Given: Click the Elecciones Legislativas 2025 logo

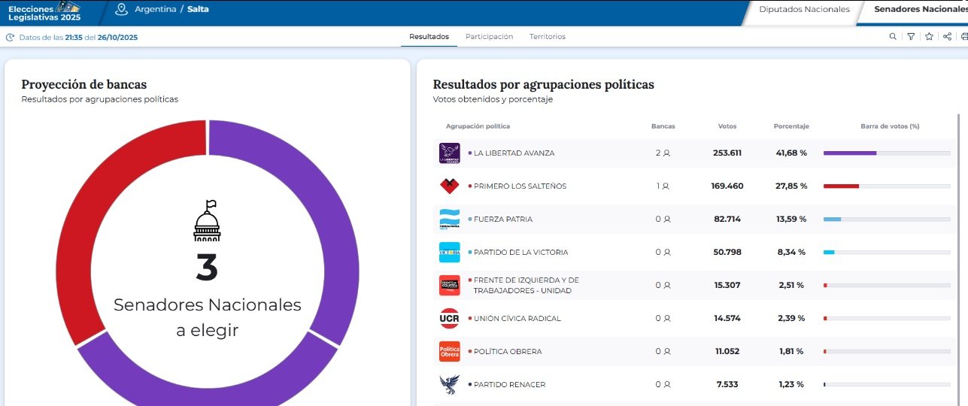Looking at the screenshot, I should (45, 11).
